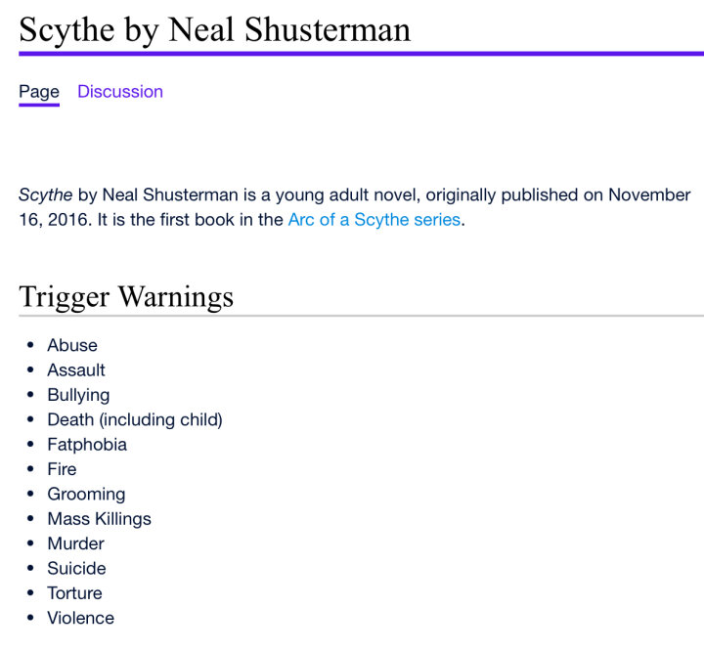This screenshot has width=704, height=651.
Task: Click the Fatphobia list item
Action: pos(87,445)
